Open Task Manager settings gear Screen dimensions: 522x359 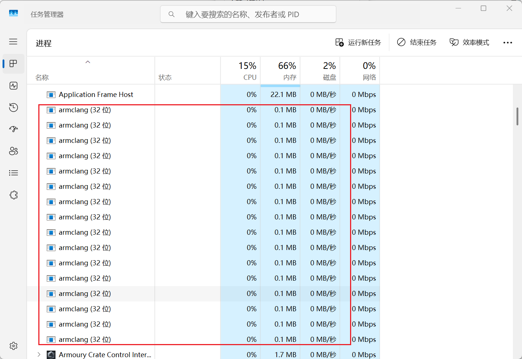tap(14, 346)
